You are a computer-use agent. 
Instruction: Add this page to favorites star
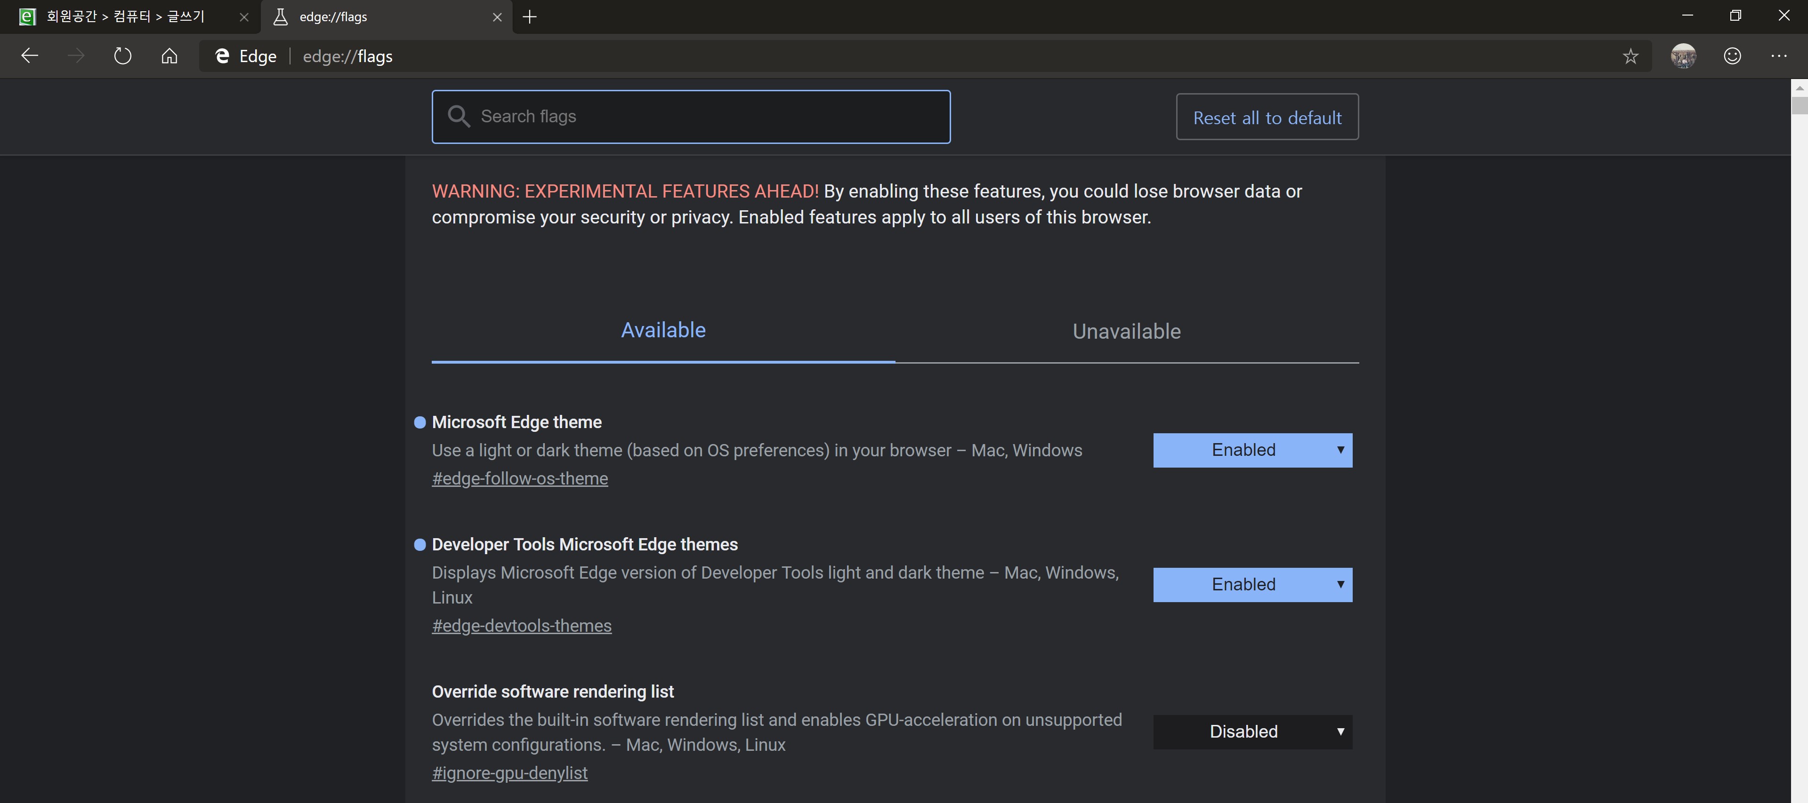pos(1630,56)
